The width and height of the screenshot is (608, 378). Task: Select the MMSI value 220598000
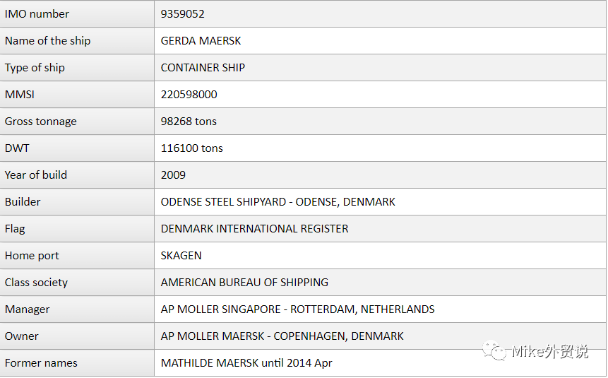pyautogui.click(x=189, y=94)
